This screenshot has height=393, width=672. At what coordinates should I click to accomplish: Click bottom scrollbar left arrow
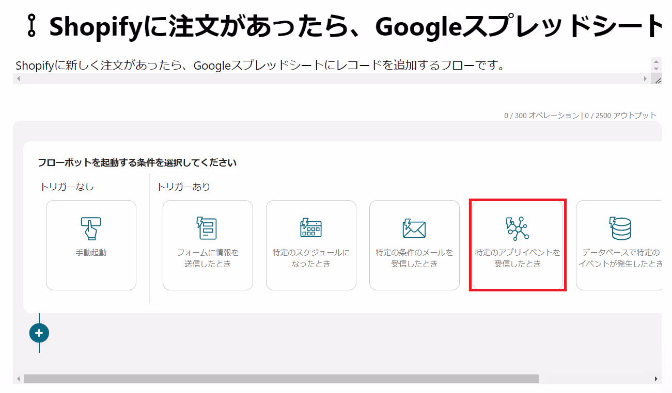point(19,379)
